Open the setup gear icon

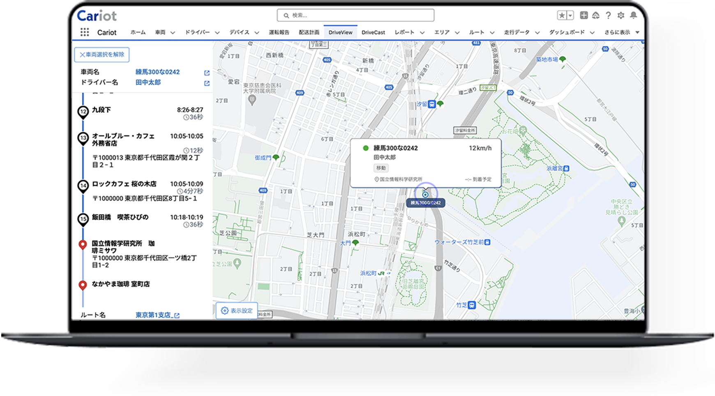pyautogui.click(x=621, y=15)
